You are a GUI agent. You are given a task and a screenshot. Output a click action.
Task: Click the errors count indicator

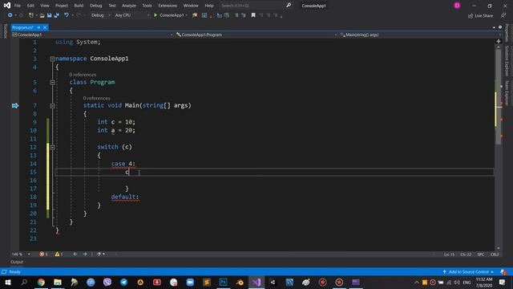(x=43, y=254)
